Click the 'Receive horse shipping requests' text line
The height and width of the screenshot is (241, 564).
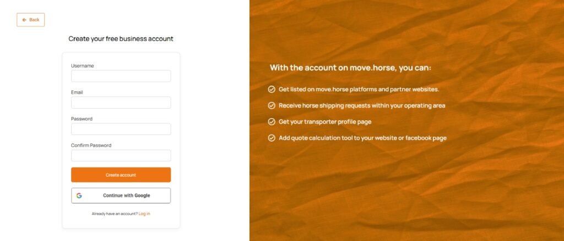pos(362,105)
